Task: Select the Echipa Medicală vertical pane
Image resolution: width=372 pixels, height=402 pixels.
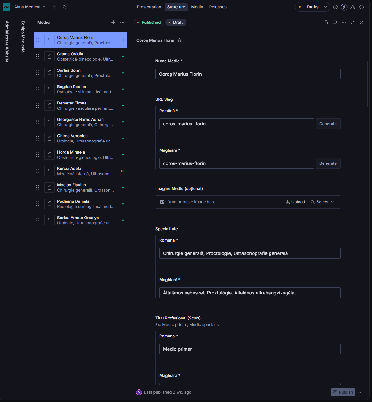Action: click(x=23, y=36)
